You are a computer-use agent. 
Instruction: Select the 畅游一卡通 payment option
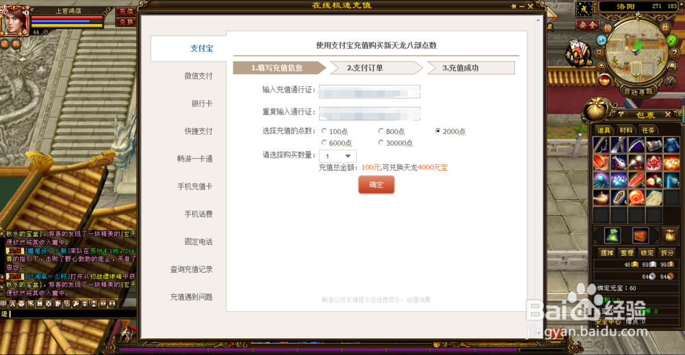[x=195, y=159]
